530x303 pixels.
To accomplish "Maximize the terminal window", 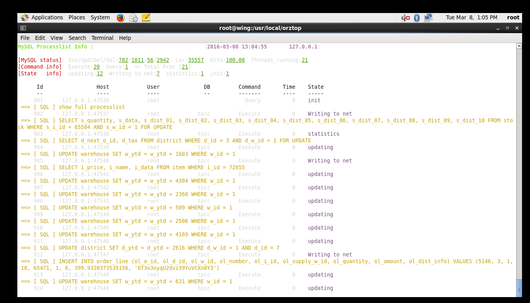I will coord(508,28).
